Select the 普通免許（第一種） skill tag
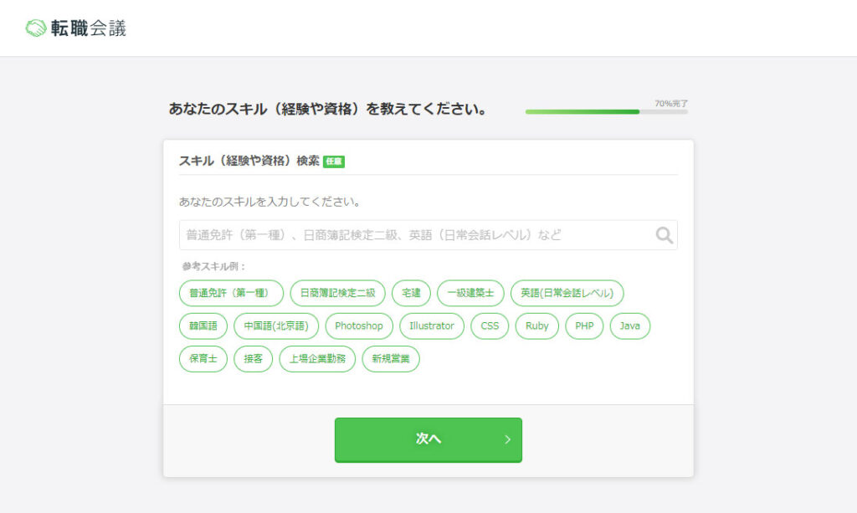 click(x=231, y=293)
